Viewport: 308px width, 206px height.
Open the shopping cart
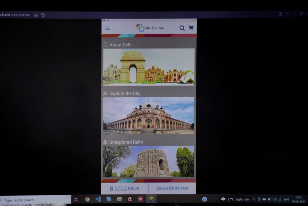tap(190, 28)
